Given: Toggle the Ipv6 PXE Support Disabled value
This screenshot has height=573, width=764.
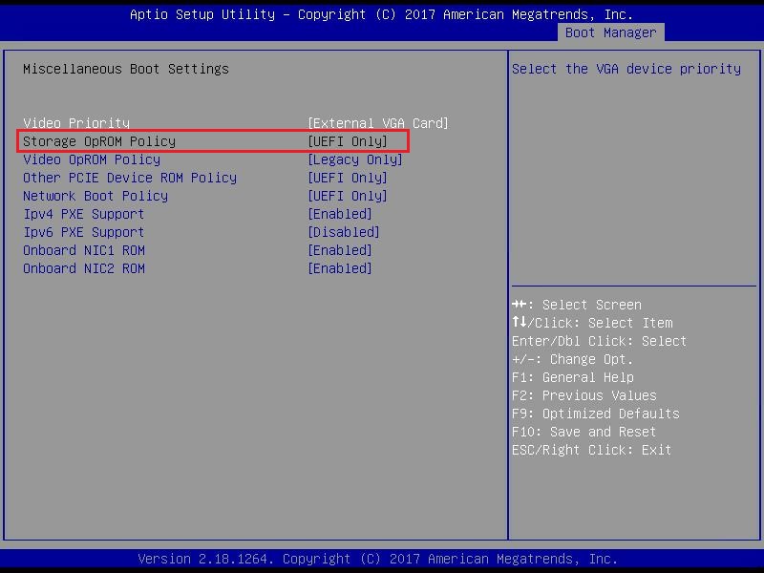Looking at the screenshot, I should pos(343,232).
